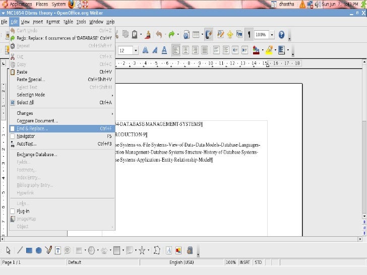Viewport: 367px width, 275px height.
Task: Toggle the Plug-in checkbox menu entry
Action: coord(62,211)
